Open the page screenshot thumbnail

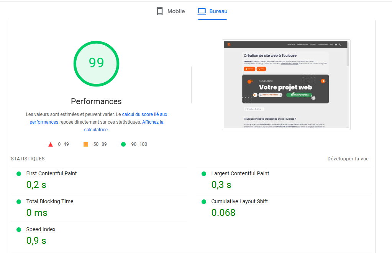pyautogui.click(x=286, y=85)
